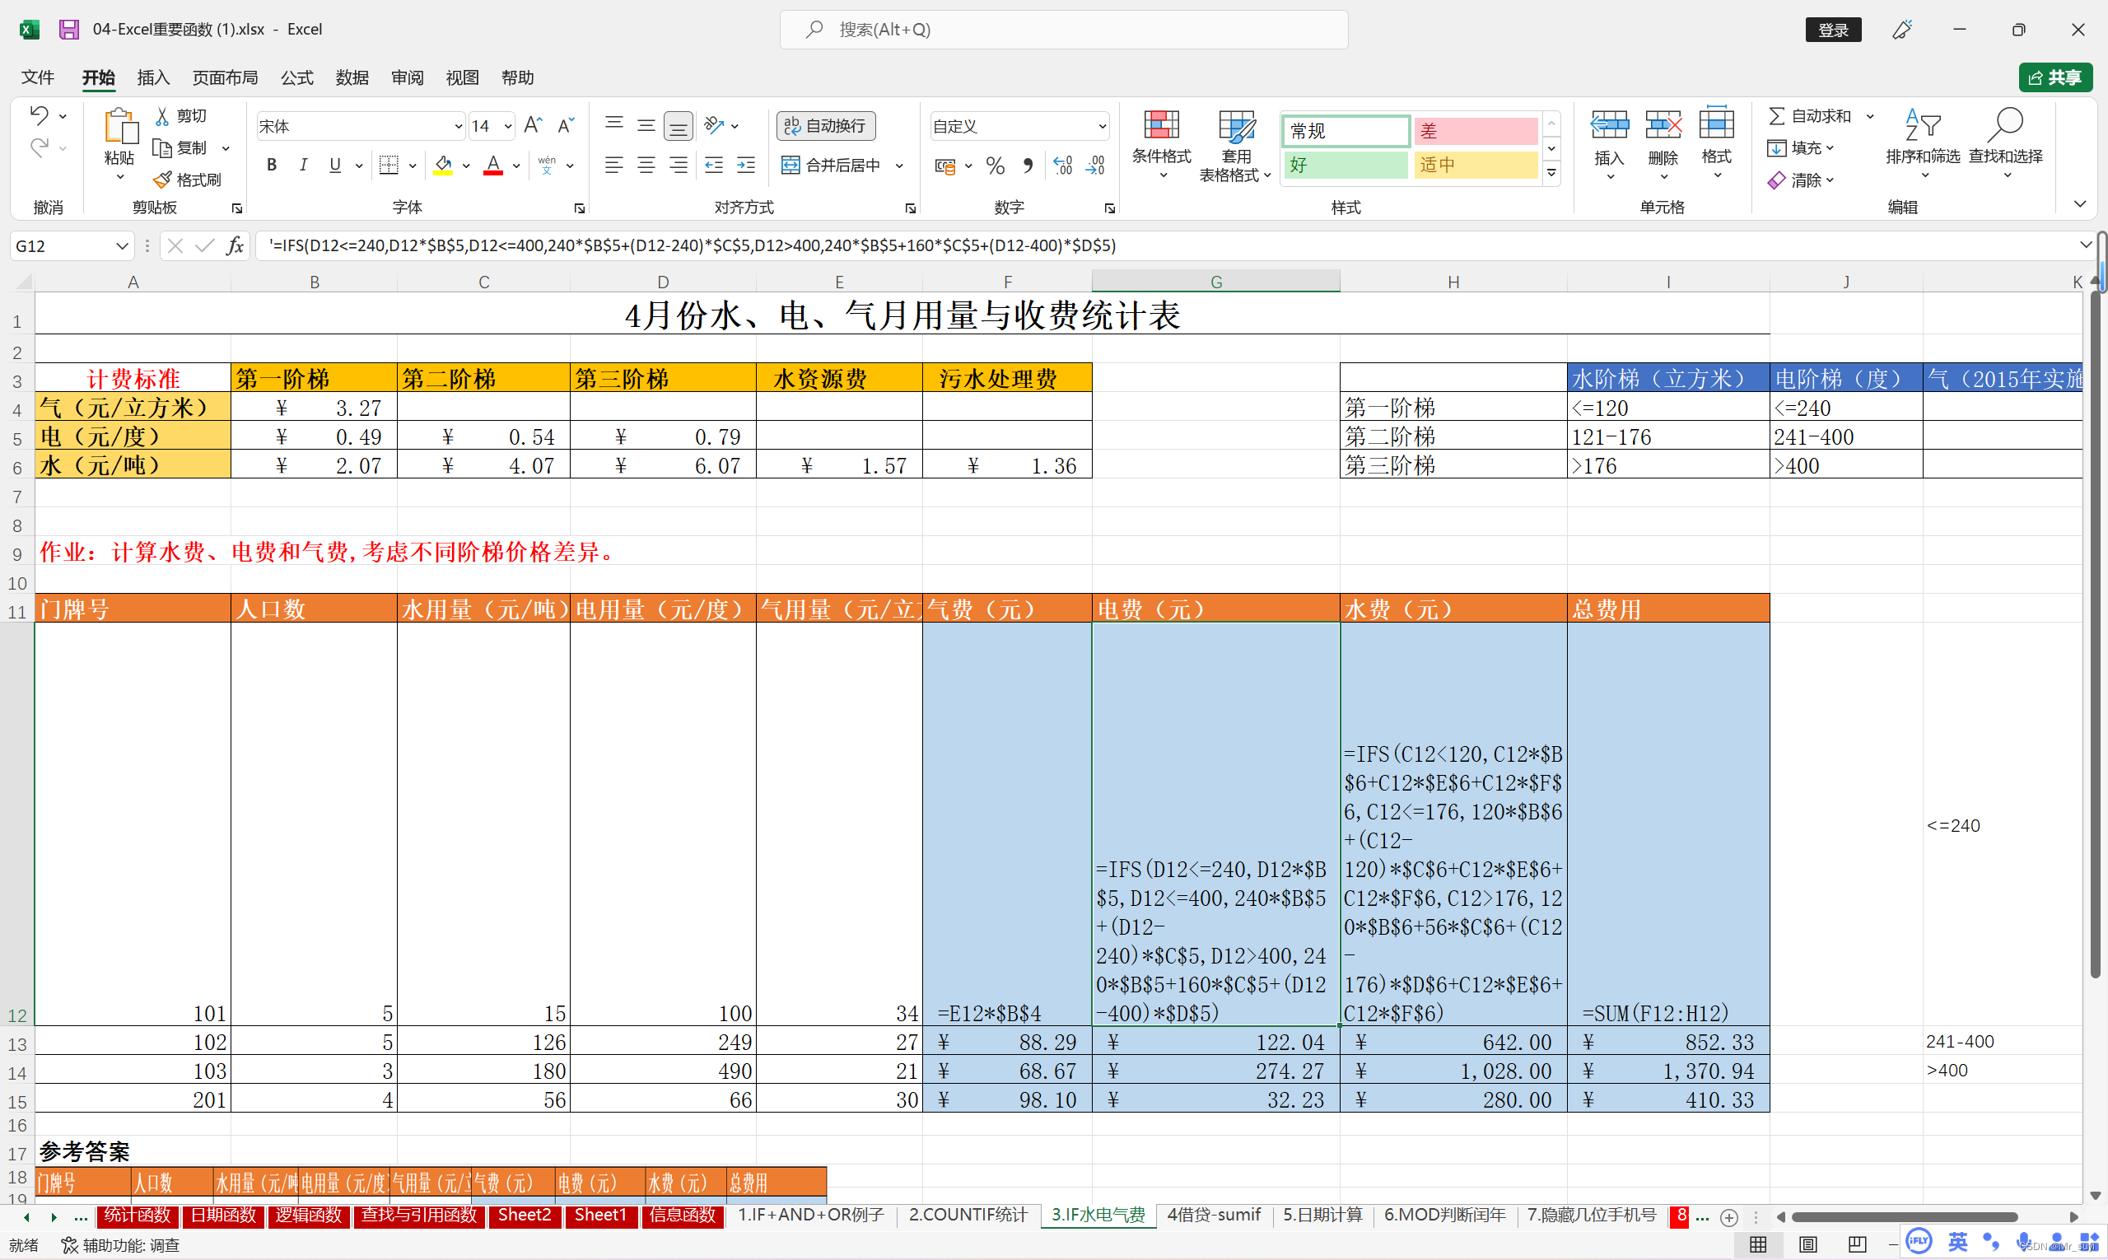The image size is (2108, 1260).
Task: Click the Insert Function fx icon
Action: point(235,245)
